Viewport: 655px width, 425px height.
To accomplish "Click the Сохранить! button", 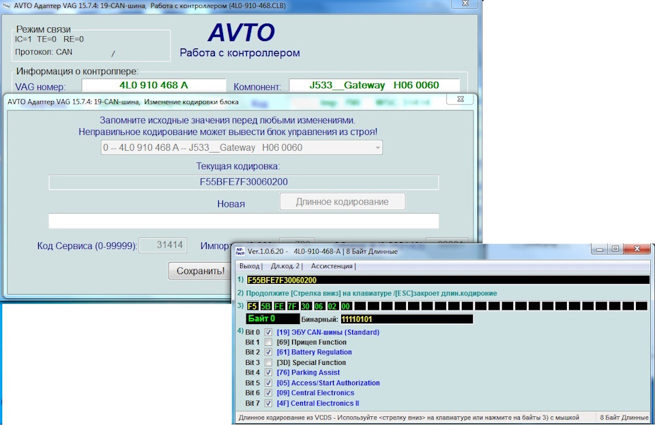I will pyautogui.click(x=201, y=271).
